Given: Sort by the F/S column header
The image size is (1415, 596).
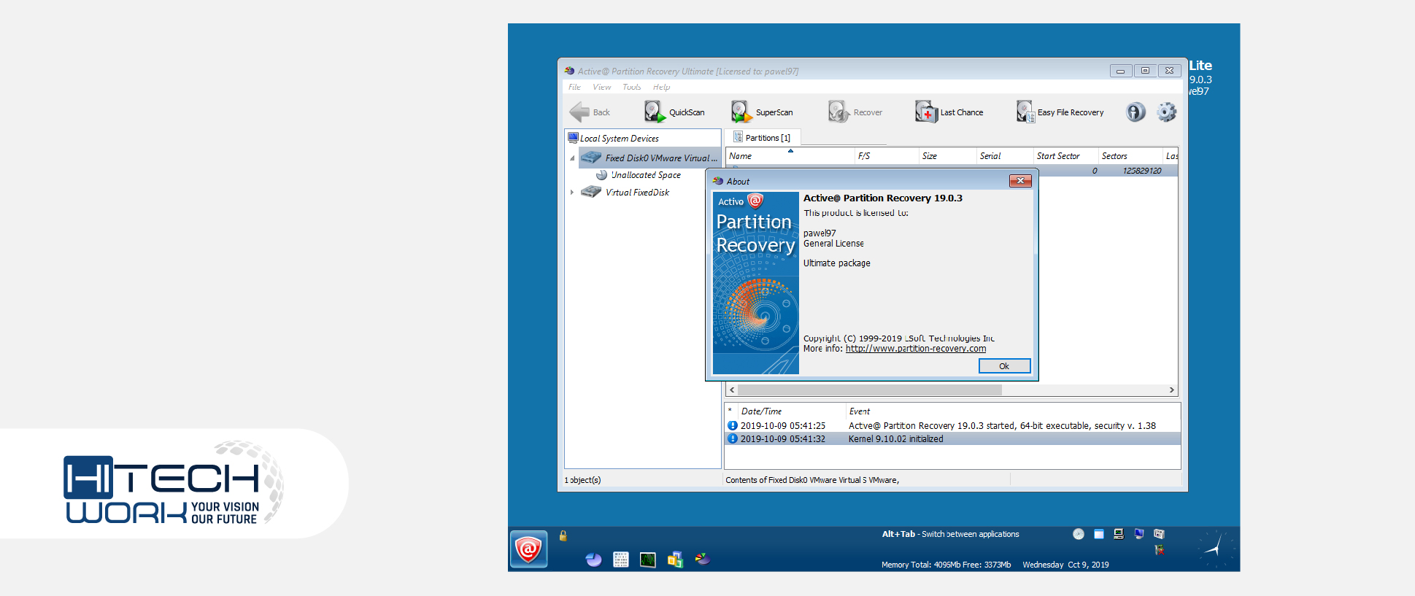Looking at the screenshot, I should 887,156.
